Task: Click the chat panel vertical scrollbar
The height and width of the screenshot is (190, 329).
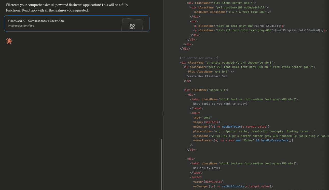Action: pyautogui.click(x=161, y=164)
